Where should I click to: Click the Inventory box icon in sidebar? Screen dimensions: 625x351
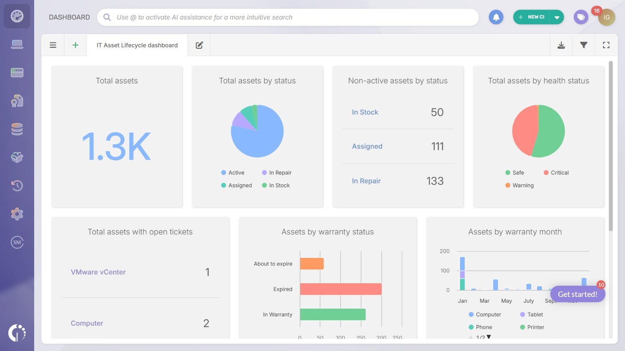(x=17, y=157)
